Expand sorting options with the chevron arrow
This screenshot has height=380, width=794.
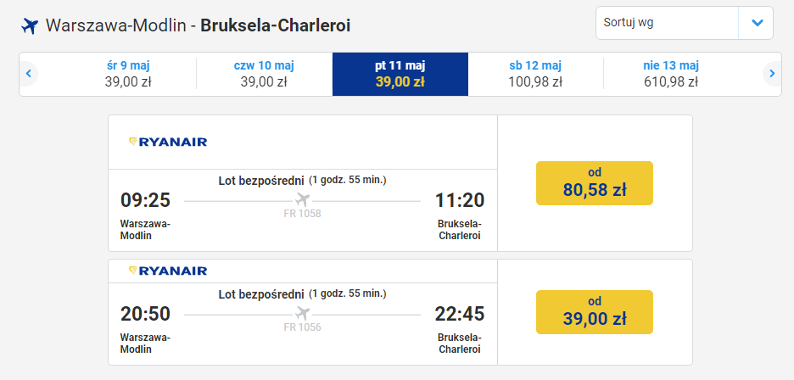755,23
